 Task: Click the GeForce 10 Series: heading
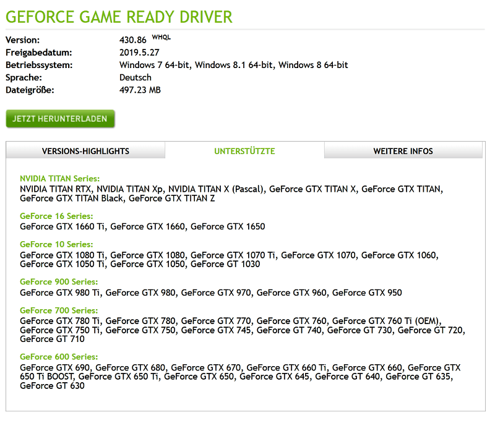(x=56, y=244)
